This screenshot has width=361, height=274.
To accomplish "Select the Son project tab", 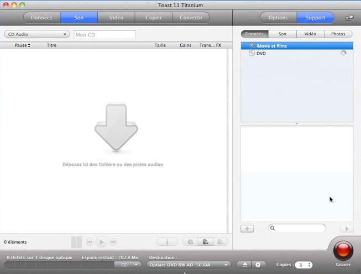I will (79, 18).
